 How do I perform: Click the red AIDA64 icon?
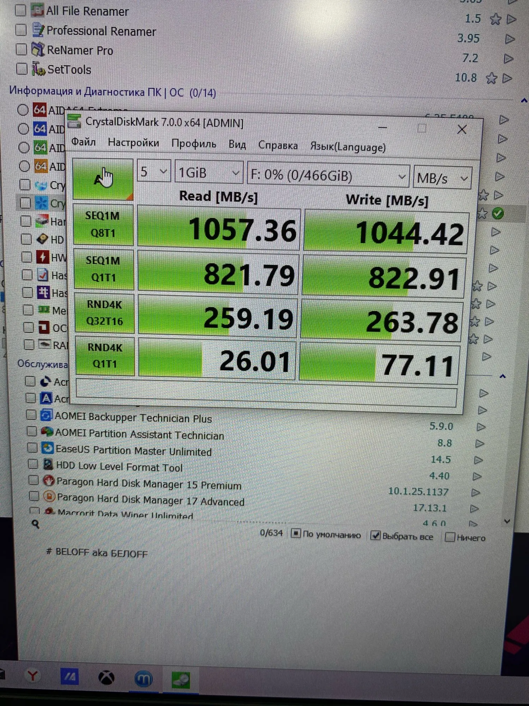tap(39, 110)
